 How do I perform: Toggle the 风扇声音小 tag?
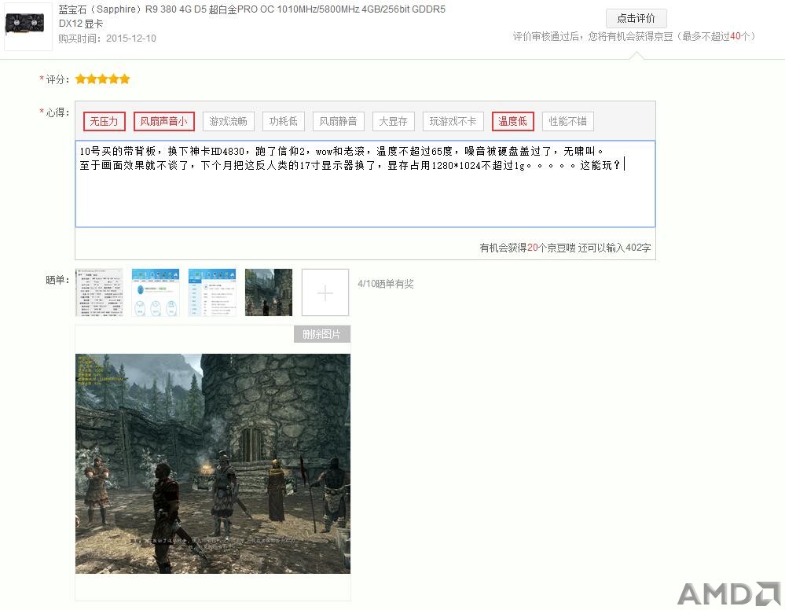pyautogui.click(x=163, y=121)
